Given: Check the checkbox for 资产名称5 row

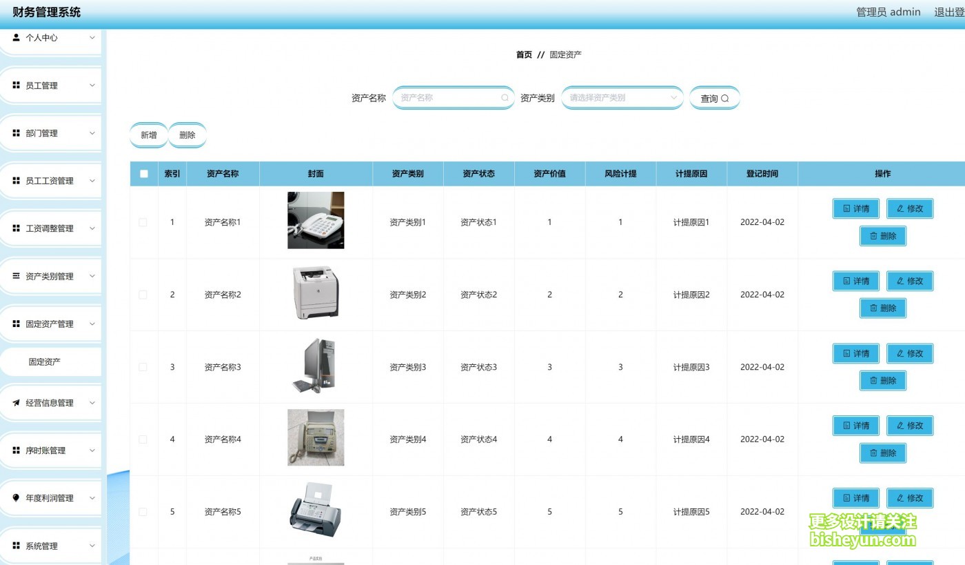Looking at the screenshot, I should (x=143, y=512).
